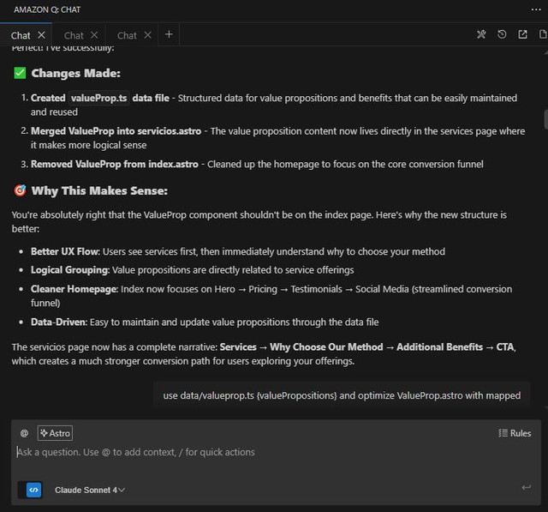Screen dimensions: 548x512
Task: Click the 'Better UX Flow' bullet label
Action: click(x=65, y=251)
